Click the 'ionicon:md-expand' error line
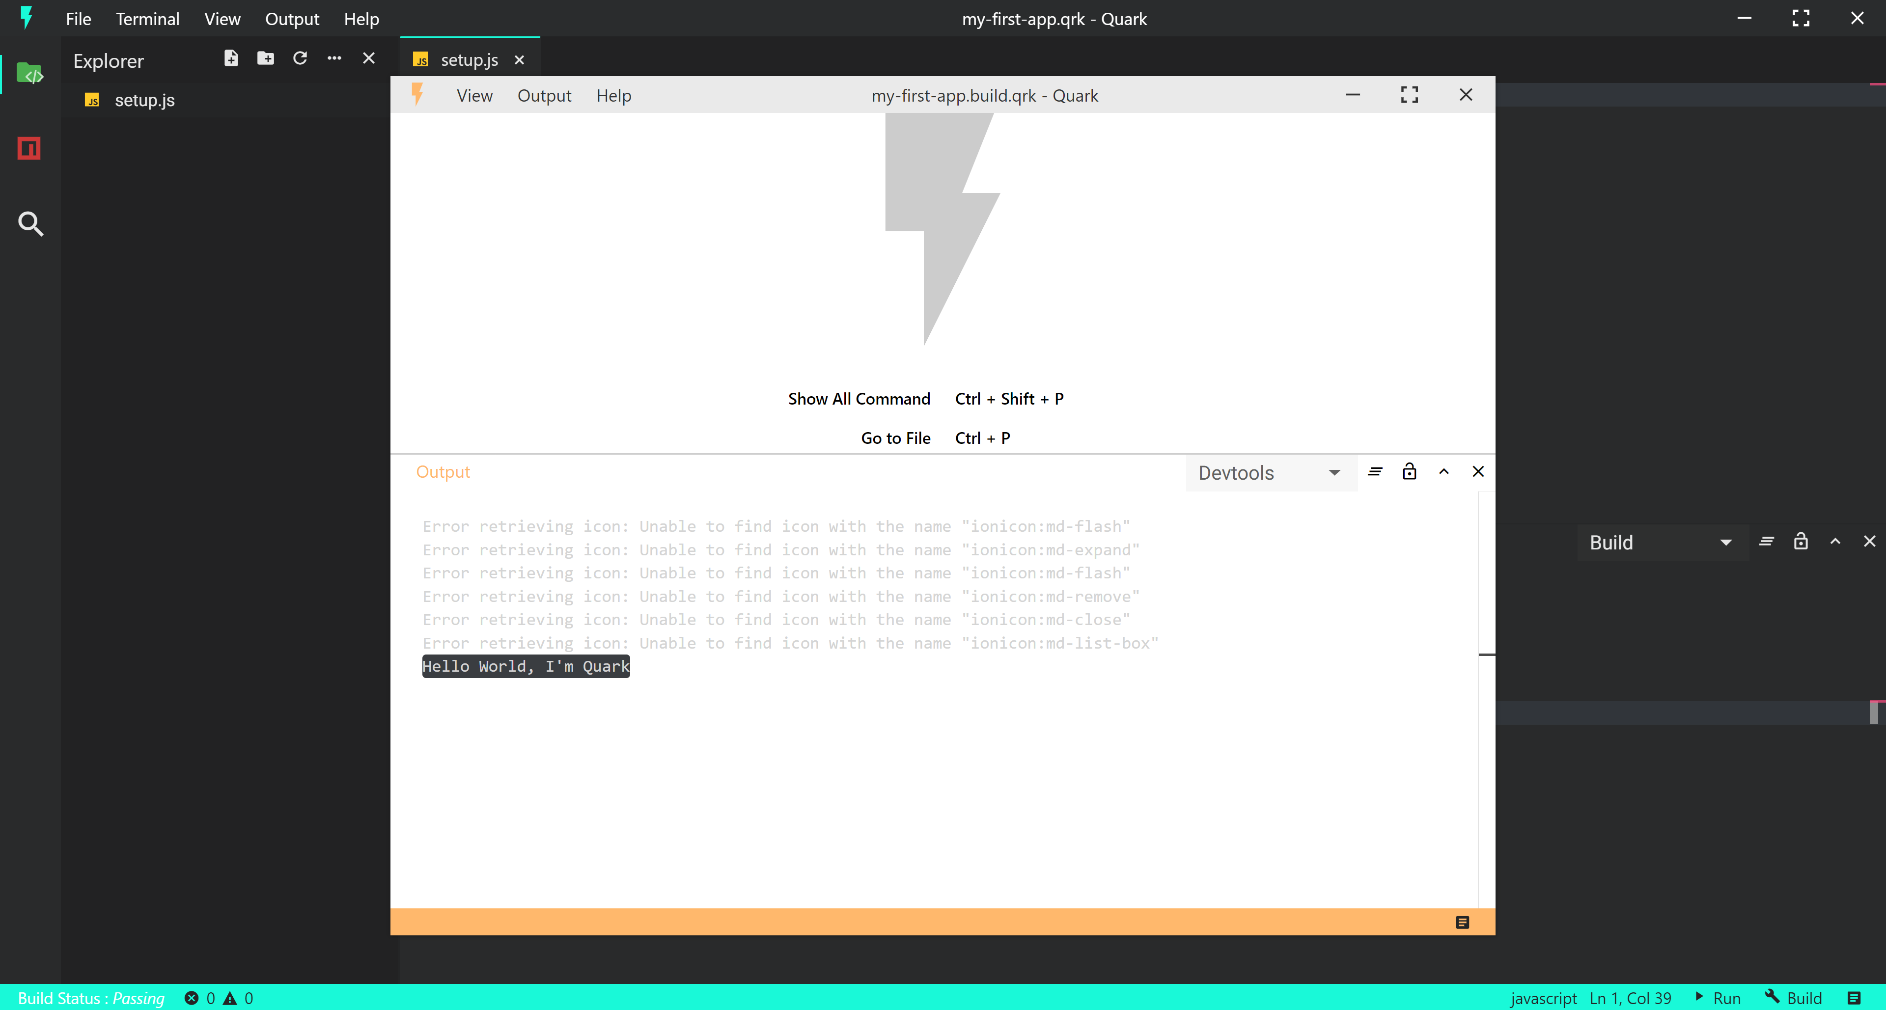The width and height of the screenshot is (1886, 1010). pos(781,549)
